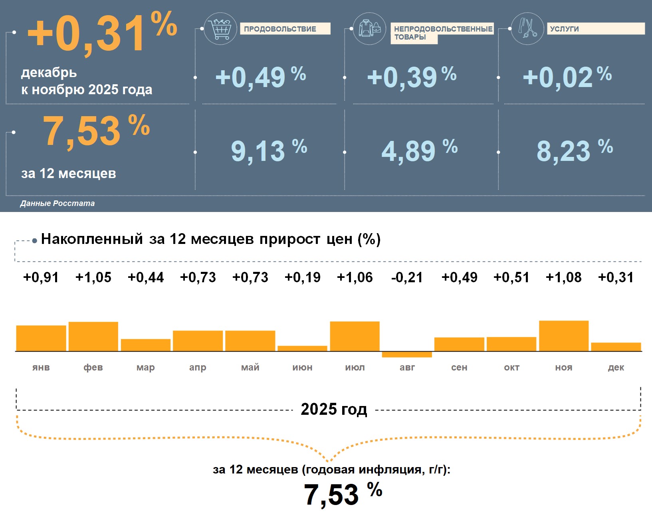The height and width of the screenshot is (513, 652).
Task: Click the January bar in chart
Action: point(41,338)
